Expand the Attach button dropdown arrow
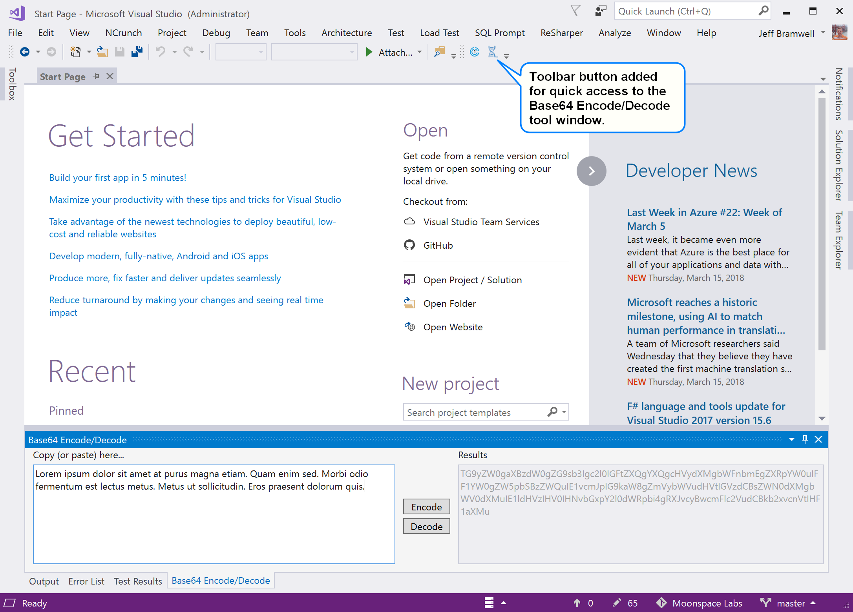This screenshot has width=853, height=612. click(x=420, y=52)
